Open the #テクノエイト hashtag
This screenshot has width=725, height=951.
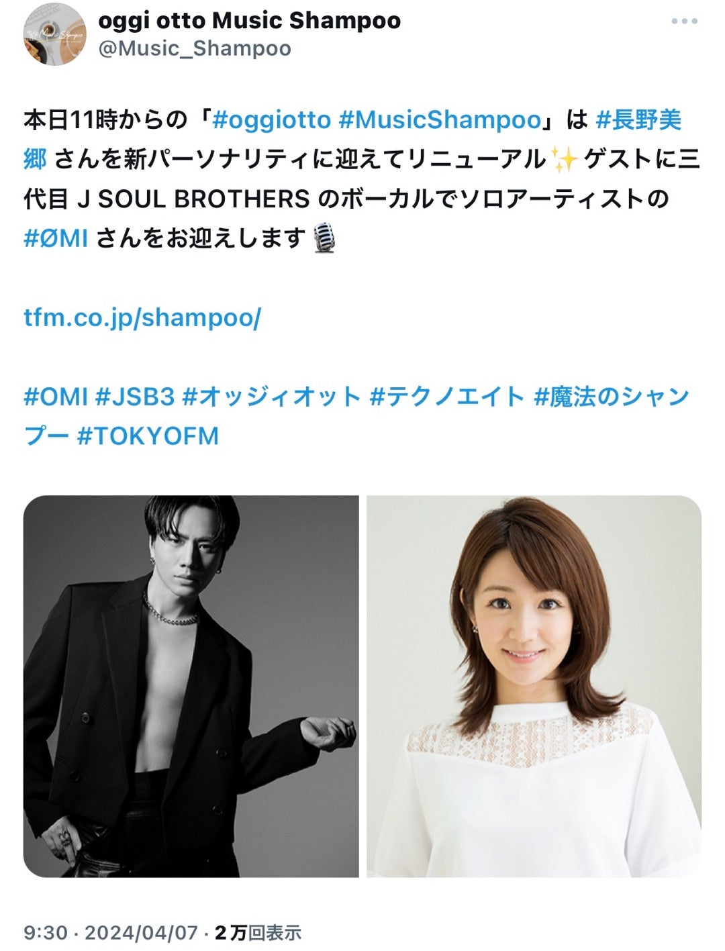(447, 397)
